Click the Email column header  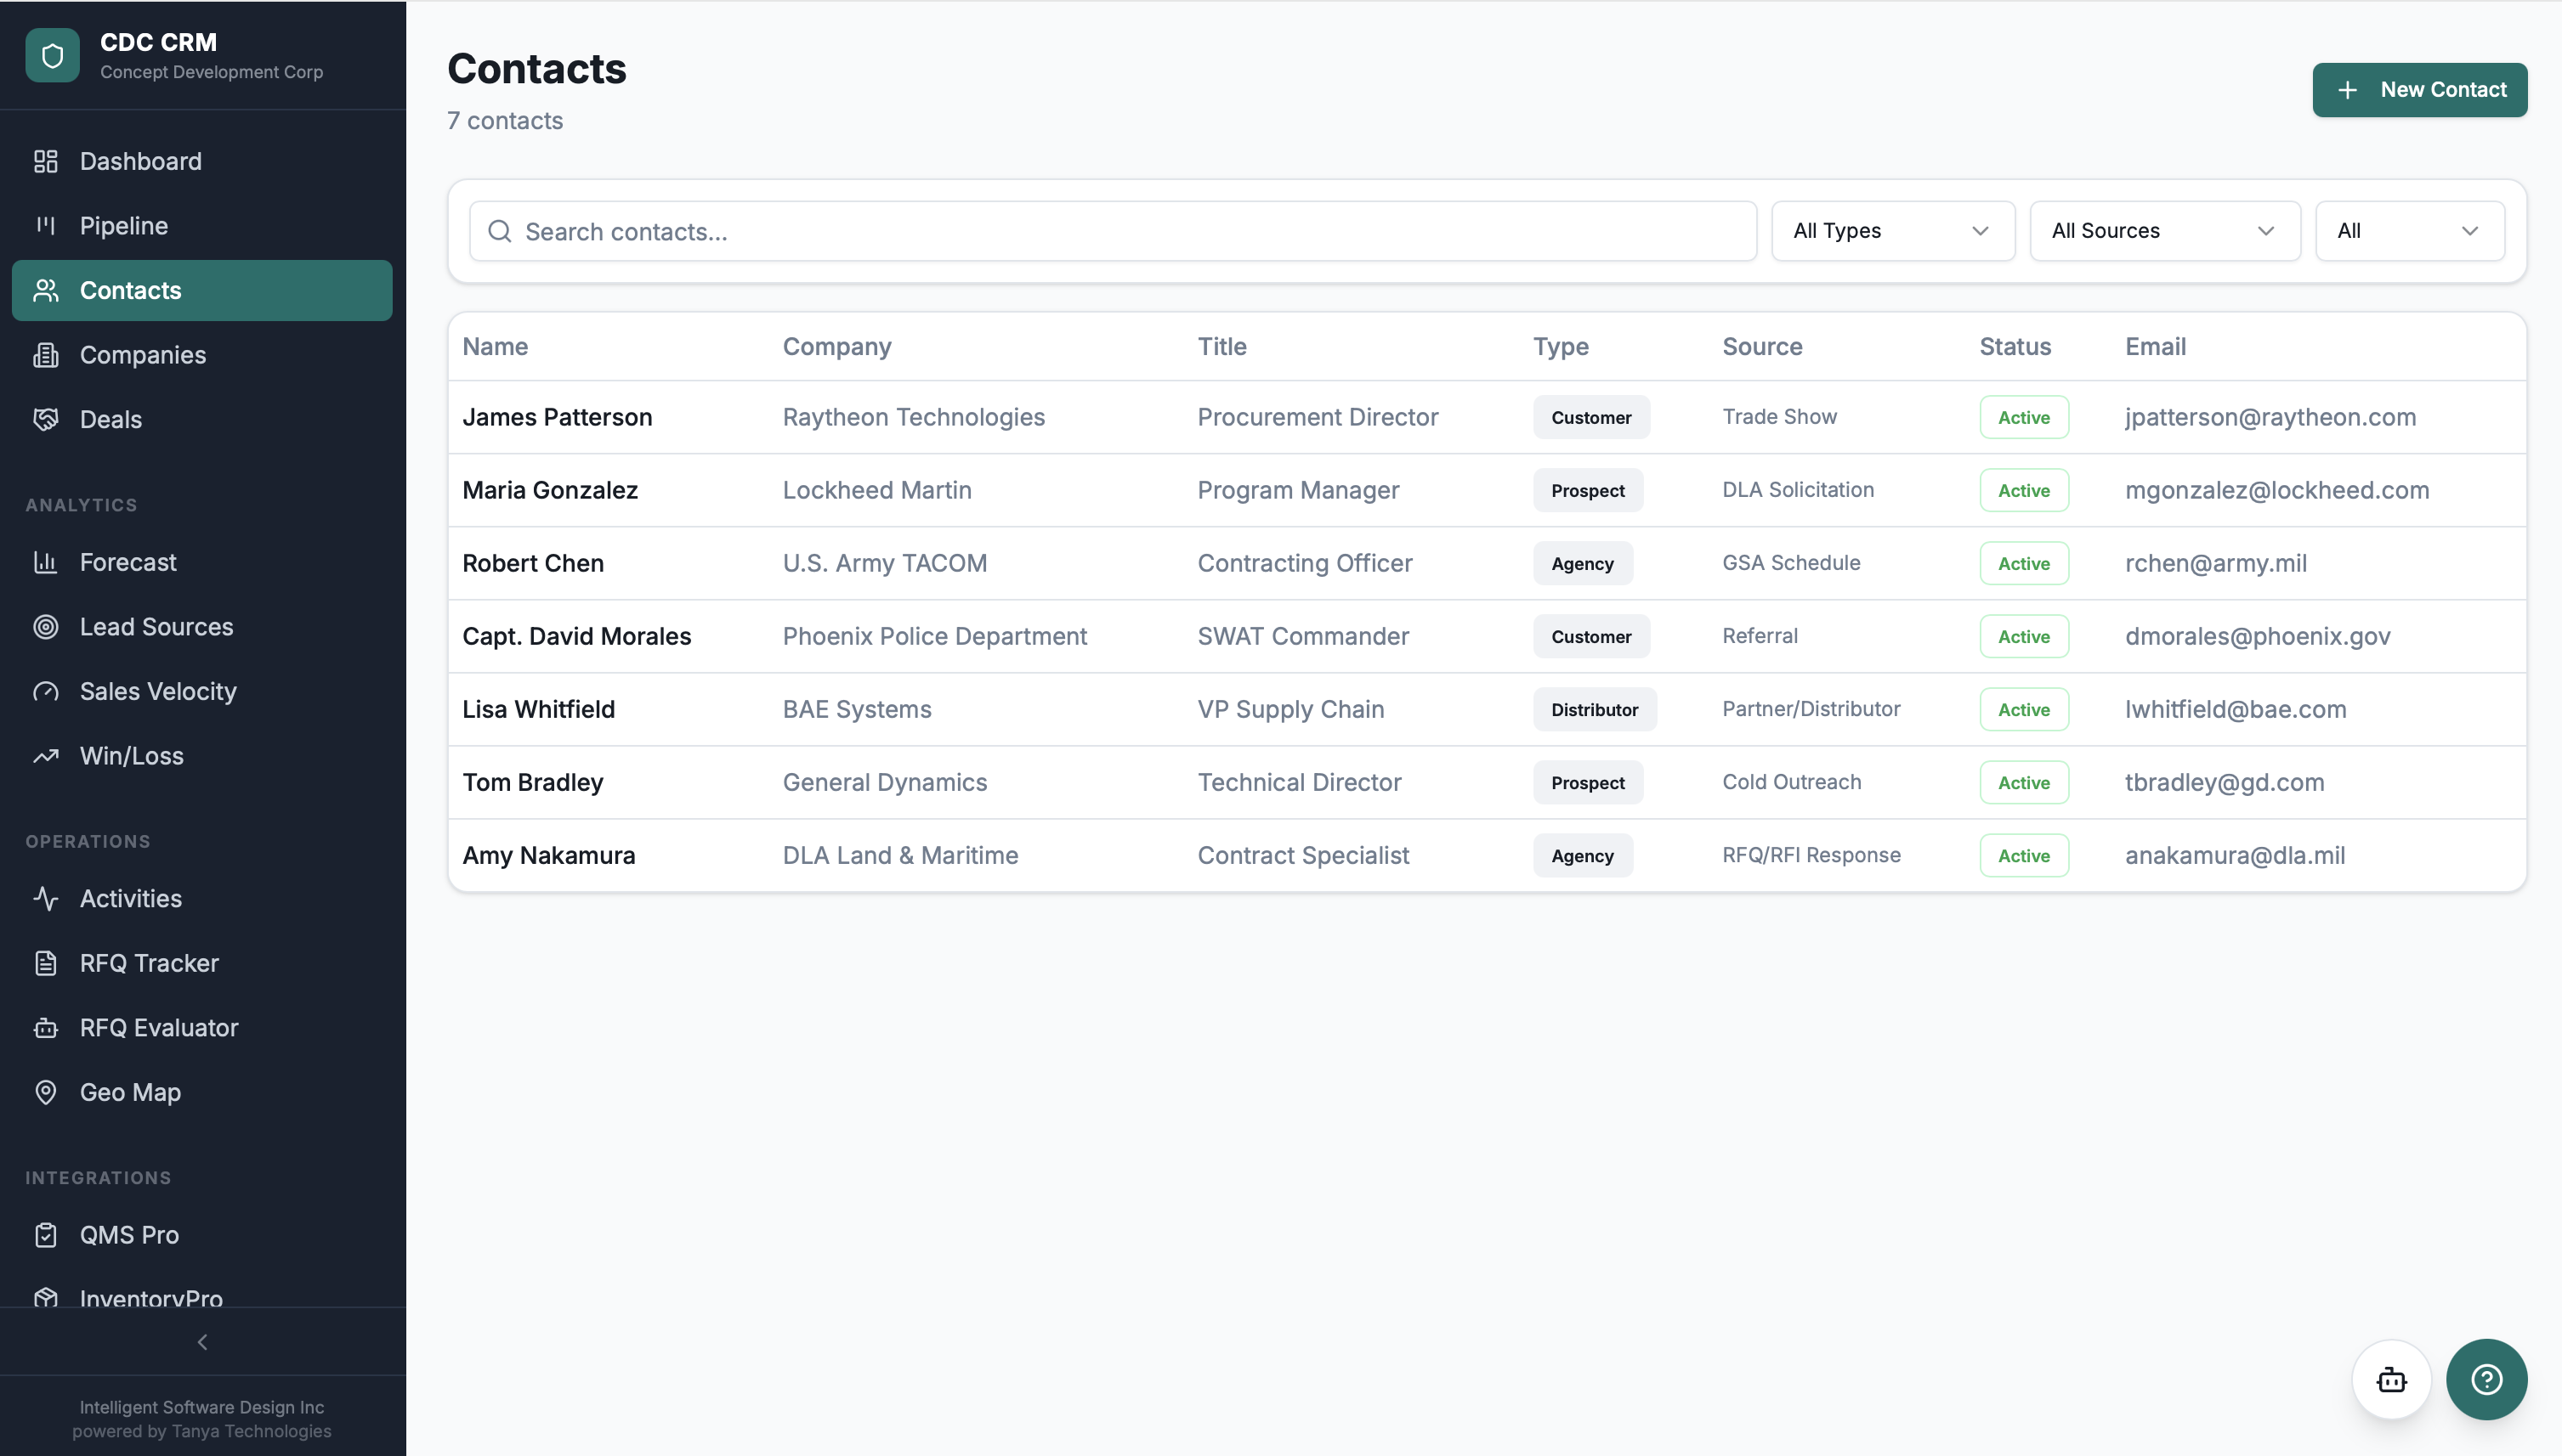pos(2155,346)
